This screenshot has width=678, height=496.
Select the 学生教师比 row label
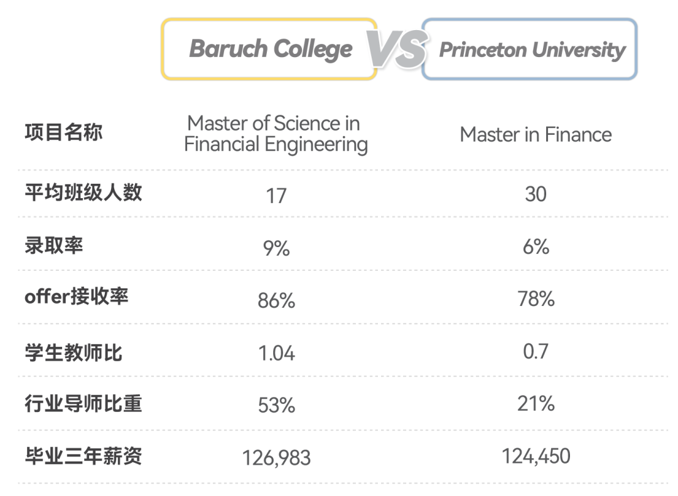pyautogui.click(x=73, y=352)
